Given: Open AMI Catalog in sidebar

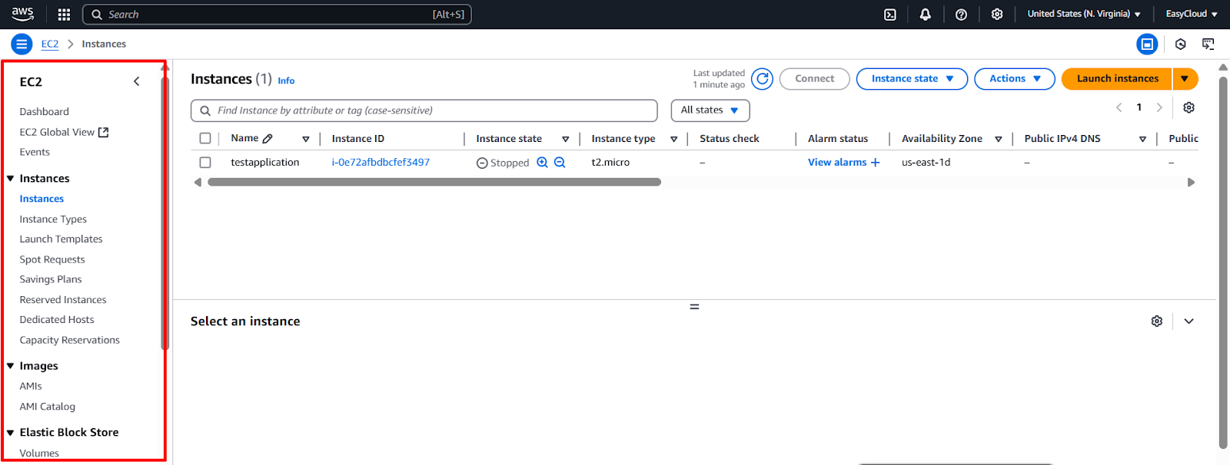Looking at the screenshot, I should 48,407.
